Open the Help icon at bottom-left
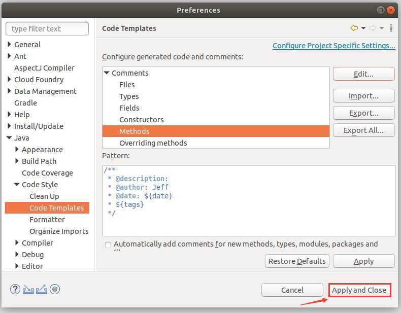The image size is (401, 313). coord(15,290)
